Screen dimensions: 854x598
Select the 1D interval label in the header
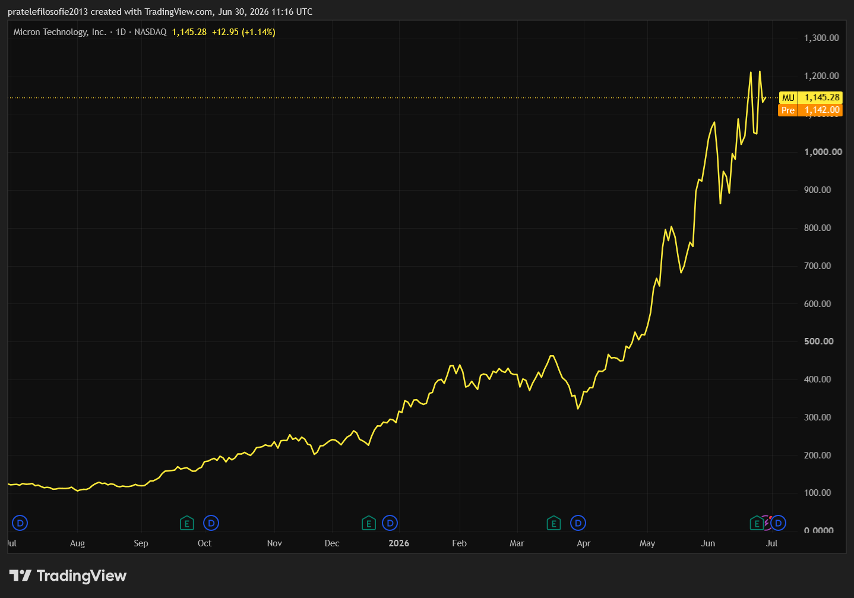coord(121,32)
